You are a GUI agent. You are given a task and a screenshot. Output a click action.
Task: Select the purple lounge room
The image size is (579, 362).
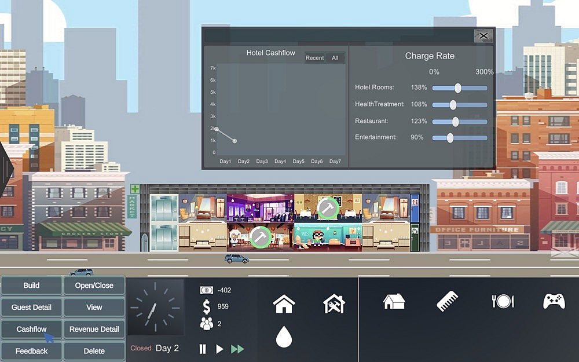coord(261,207)
